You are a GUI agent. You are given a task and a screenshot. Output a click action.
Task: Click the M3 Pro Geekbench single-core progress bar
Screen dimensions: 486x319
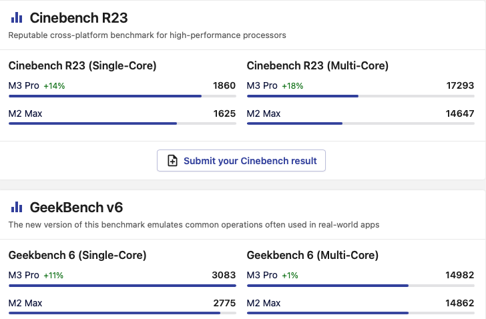(122, 285)
